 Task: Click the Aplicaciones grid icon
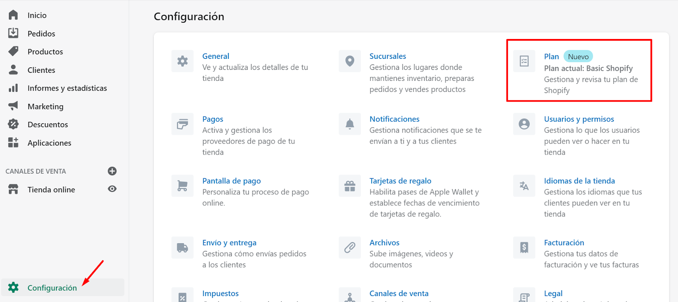(x=13, y=142)
